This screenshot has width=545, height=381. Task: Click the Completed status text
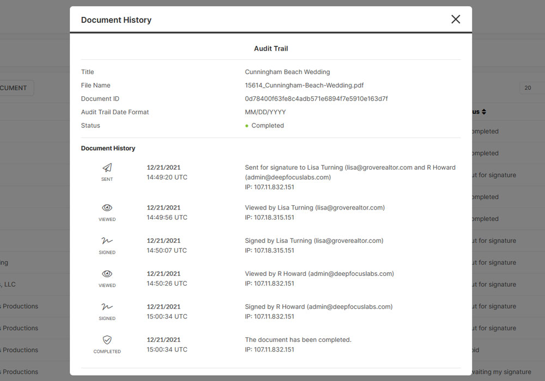coord(268,126)
